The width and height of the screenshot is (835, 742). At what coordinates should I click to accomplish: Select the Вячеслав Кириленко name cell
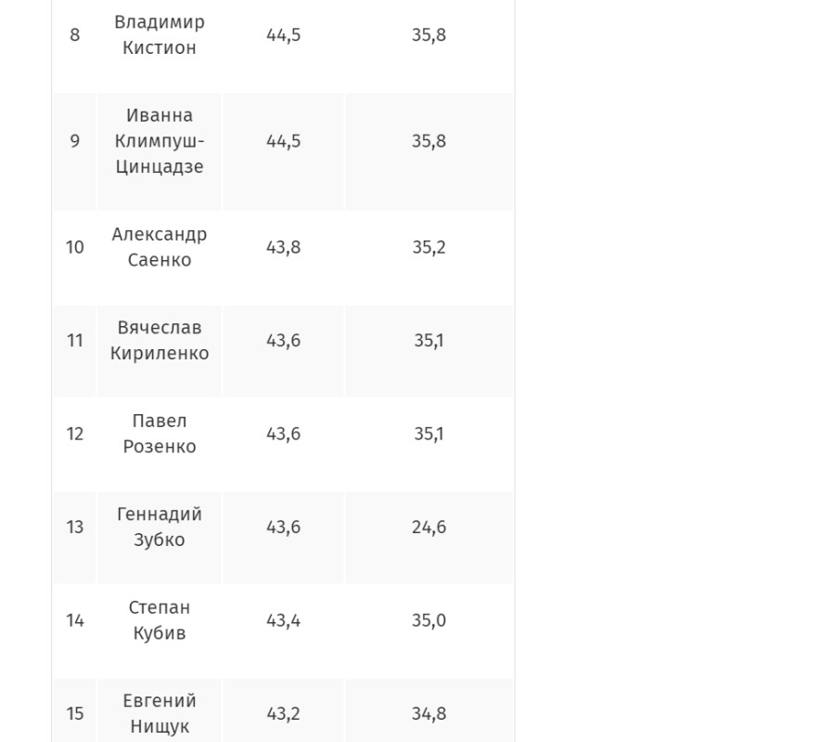pyautogui.click(x=160, y=341)
